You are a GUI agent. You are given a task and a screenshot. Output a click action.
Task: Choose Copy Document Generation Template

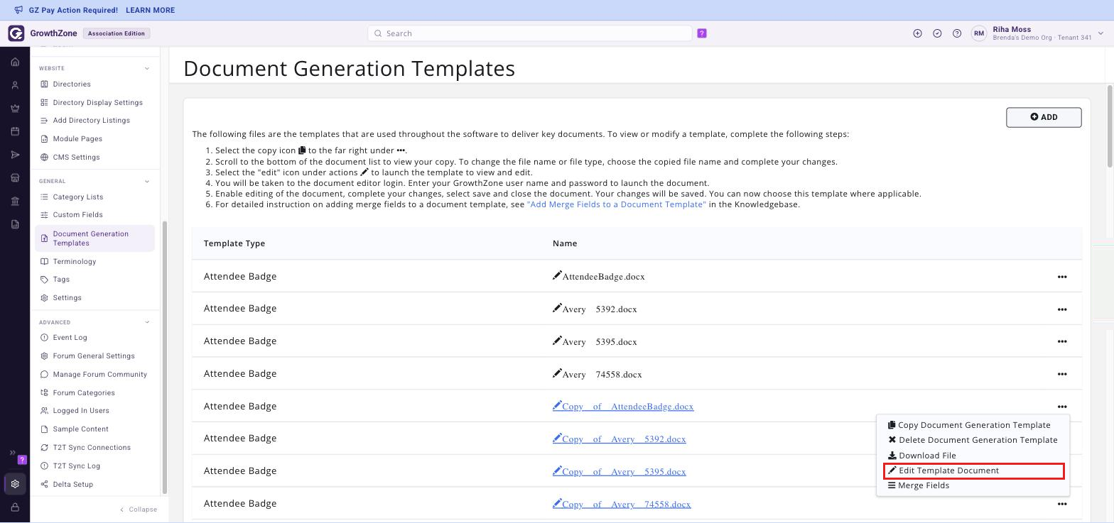coord(969,425)
